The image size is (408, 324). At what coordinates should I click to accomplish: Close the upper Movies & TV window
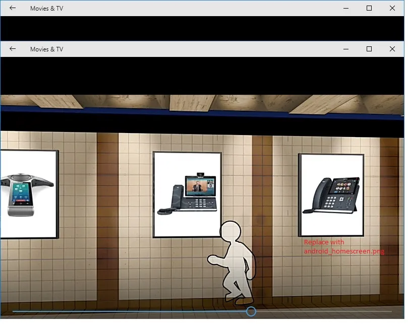point(392,8)
